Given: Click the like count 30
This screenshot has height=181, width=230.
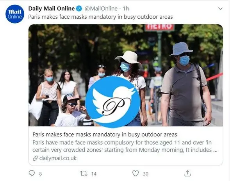Looking at the screenshot, I should [x=146, y=174].
